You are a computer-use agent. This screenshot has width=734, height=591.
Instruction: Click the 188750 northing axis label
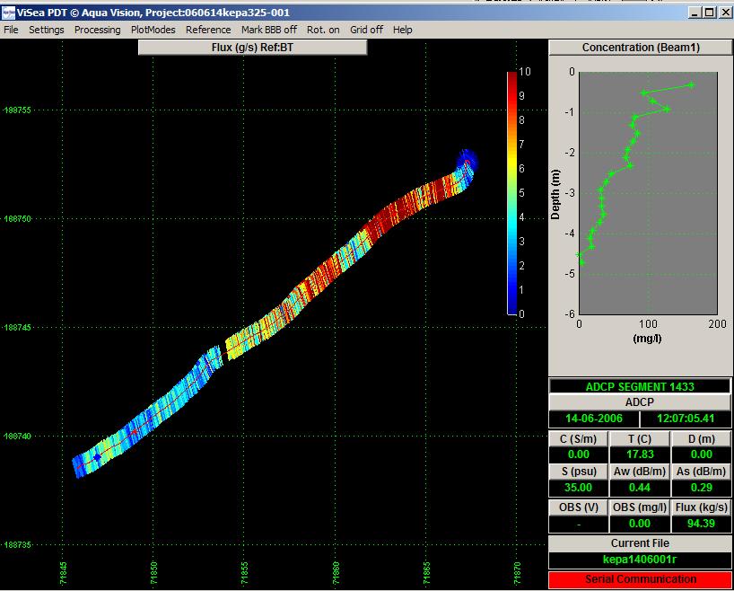pos(17,219)
